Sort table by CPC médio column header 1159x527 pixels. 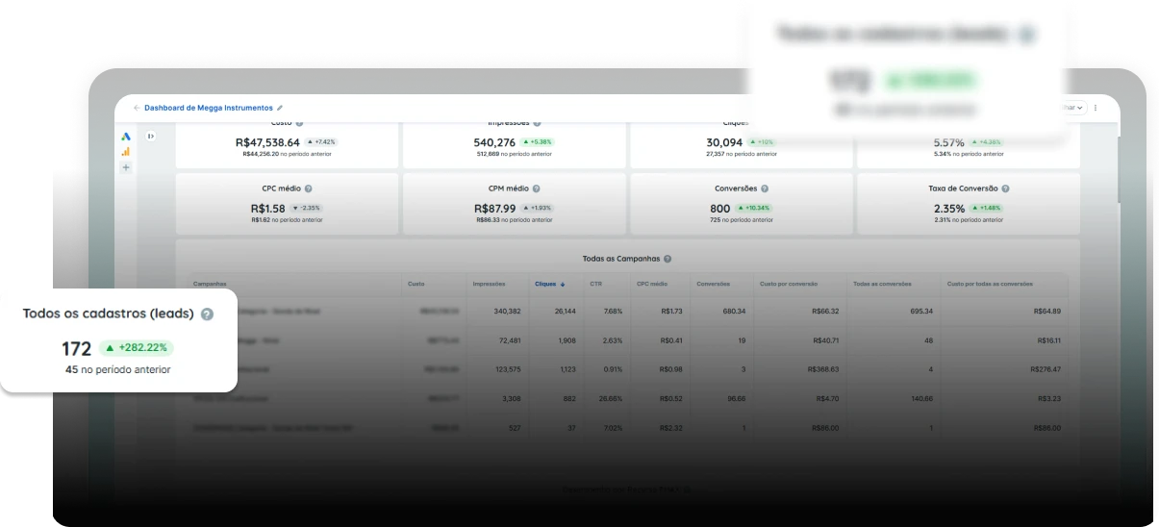click(651, 284)
